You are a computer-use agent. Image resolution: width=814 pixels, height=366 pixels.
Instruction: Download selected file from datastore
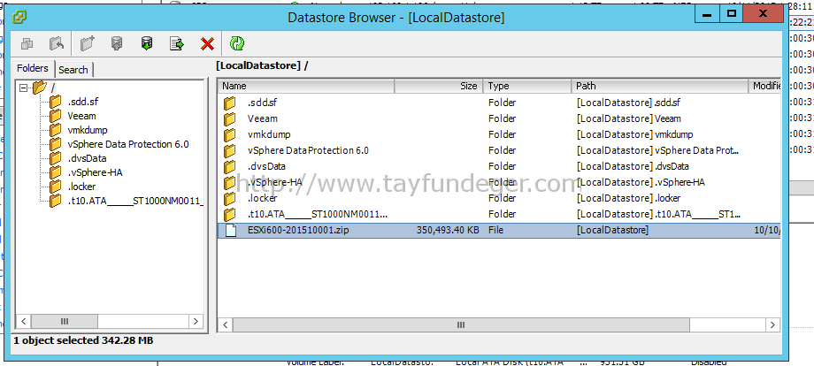point(147,44)
